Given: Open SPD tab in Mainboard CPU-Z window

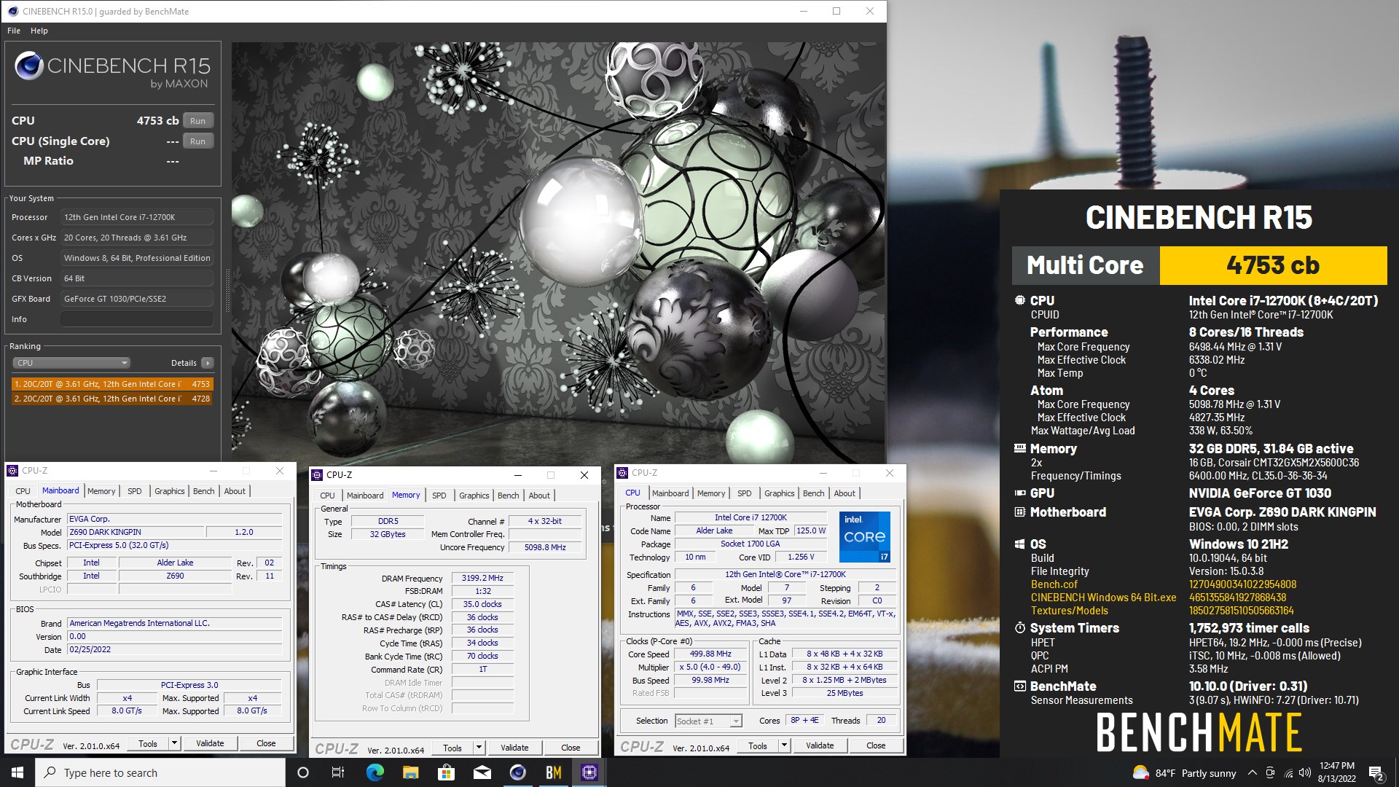Looking at the screenshot, I should 135,491.
